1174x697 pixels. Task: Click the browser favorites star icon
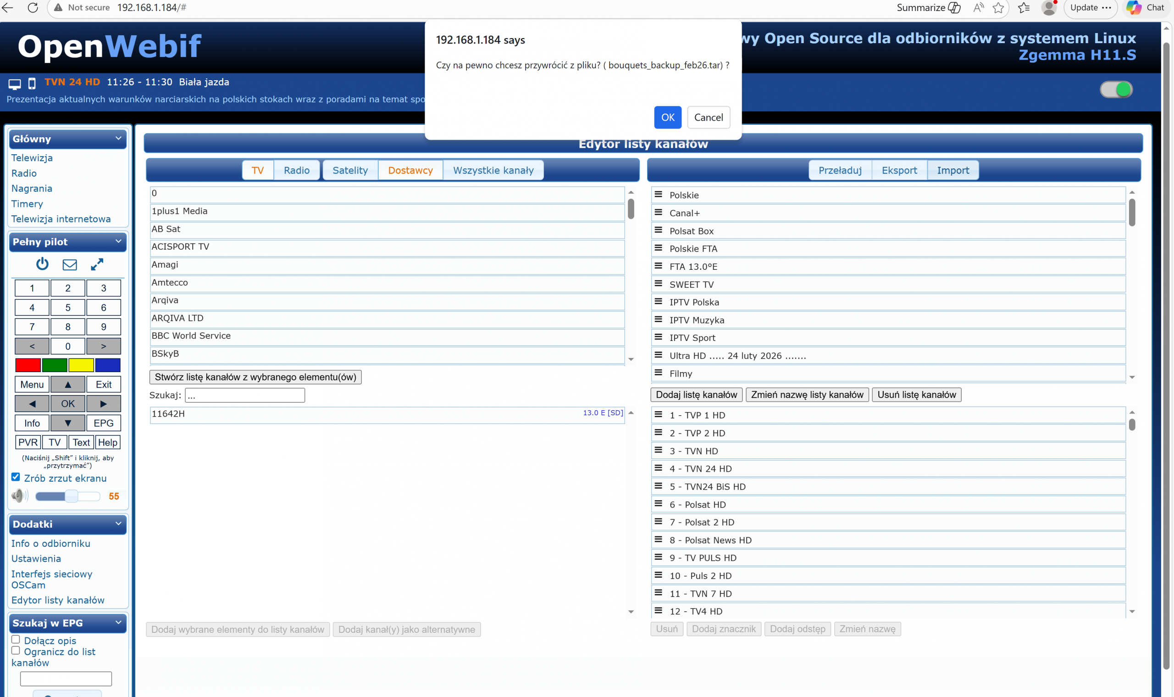998,7
